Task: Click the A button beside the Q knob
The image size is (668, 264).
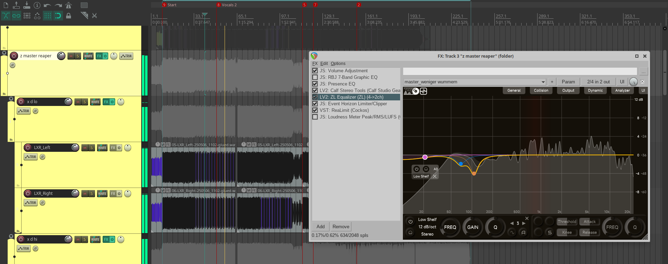Action: click(523, 232)
